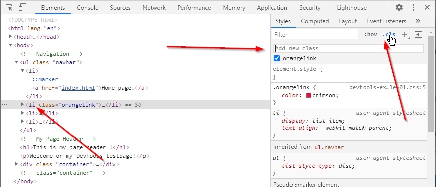436x187 pixels.
Task: Open devtools stylesheet source link
Action: 388,88
